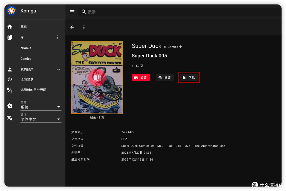The width and height of the screenshot is (286, 191).
Task: Click the 74.9 MiB file size
Action: tap(127, 132)
